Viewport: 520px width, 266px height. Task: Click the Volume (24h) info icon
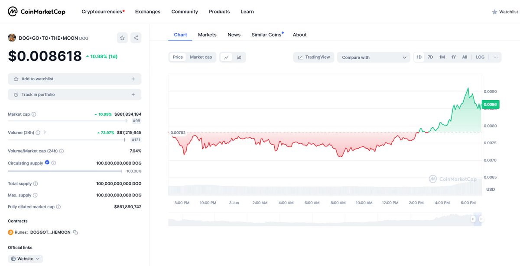38,133
